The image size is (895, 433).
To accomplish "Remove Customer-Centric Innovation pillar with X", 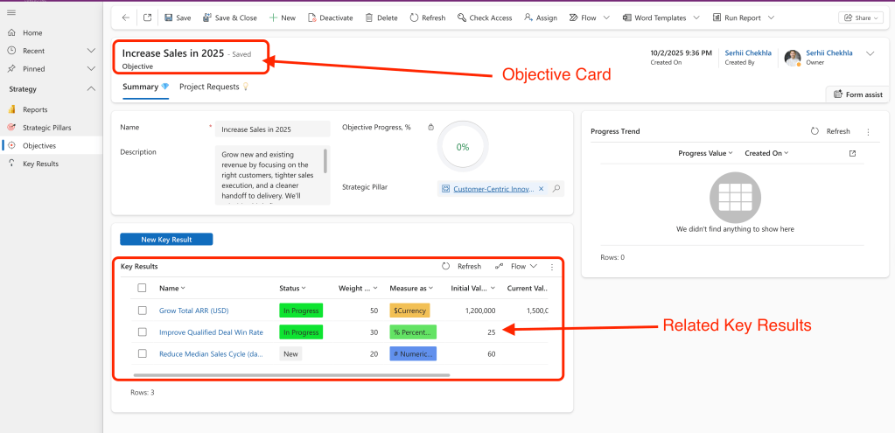I will tap(541, 188).
